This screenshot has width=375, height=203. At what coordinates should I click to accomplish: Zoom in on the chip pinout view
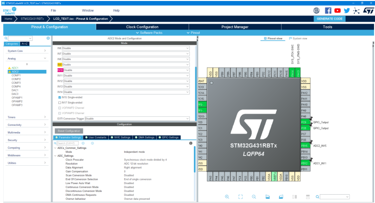[227, 197]
